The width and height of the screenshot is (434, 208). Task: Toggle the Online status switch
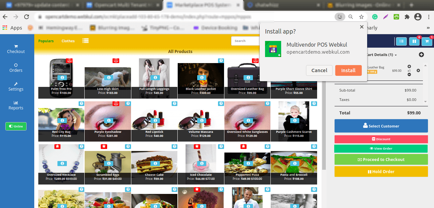coord(16,126)
